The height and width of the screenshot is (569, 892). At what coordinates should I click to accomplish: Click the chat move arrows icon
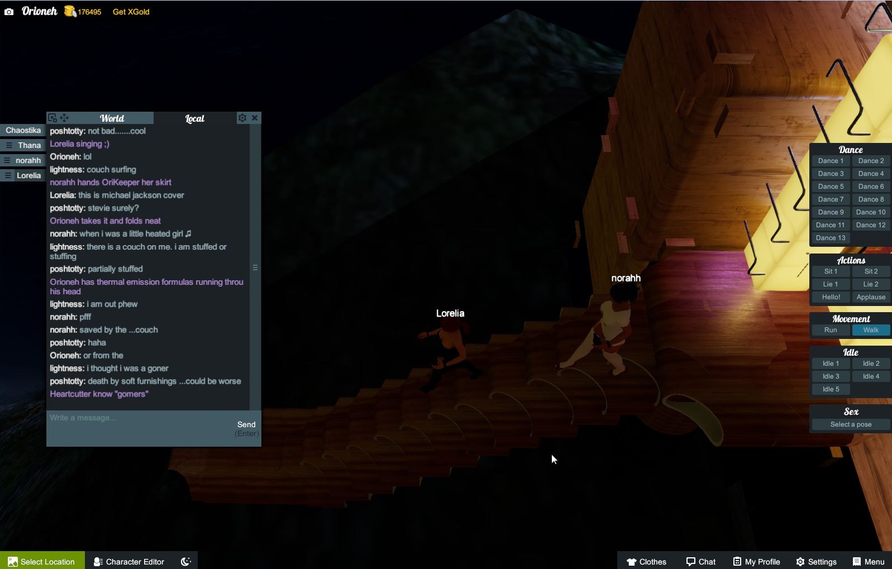point(64,118)
